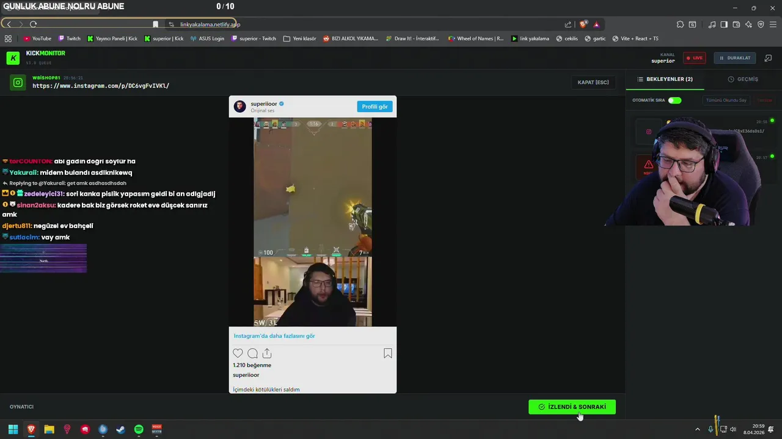This screenshot has width=782, height=439.
Task: Click the browser back arrow
Action: (9, 24)
